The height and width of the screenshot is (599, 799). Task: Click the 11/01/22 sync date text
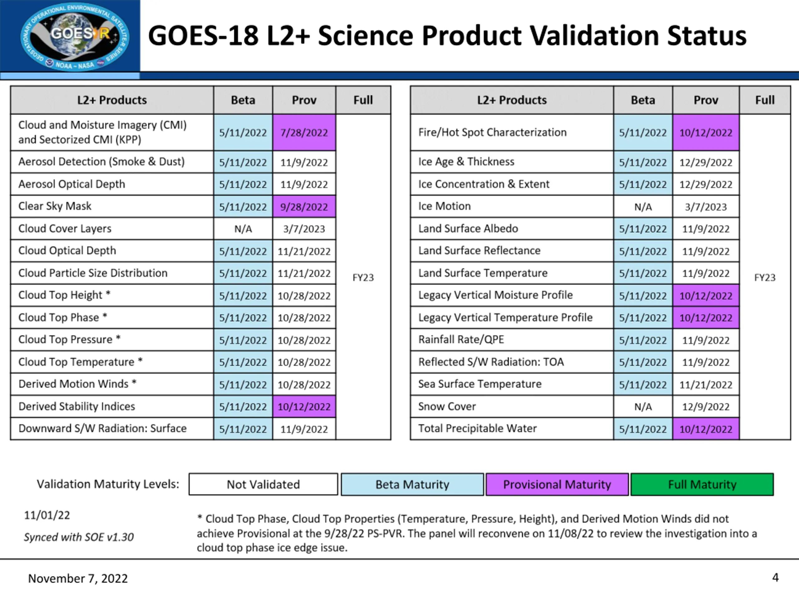pyautogui.click(x=47, y=515)
